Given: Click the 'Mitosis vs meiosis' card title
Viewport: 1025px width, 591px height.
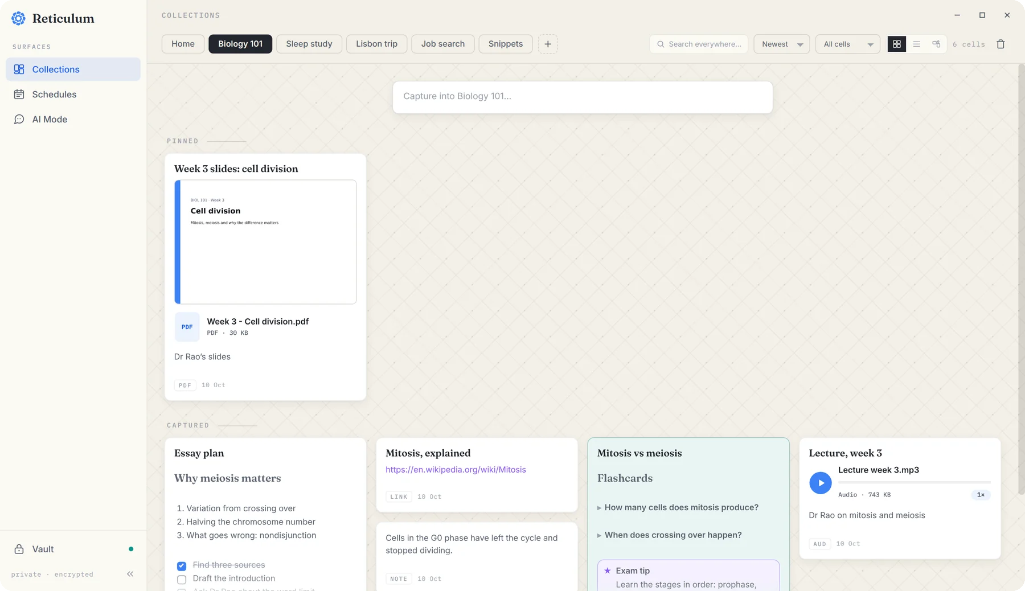Looking at the screenshot, I should click(639, 453).
